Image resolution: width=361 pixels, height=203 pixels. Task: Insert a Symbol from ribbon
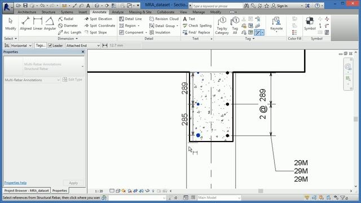[310, 24]
